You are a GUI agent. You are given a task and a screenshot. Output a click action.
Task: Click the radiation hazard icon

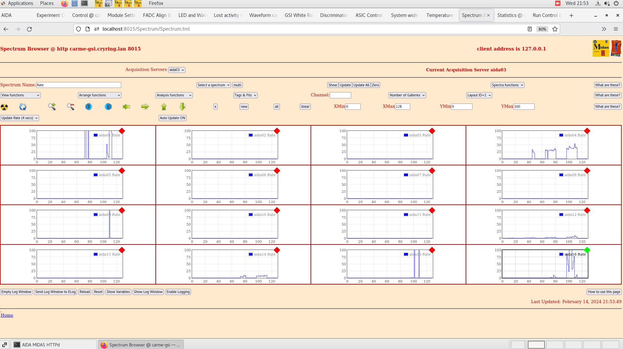(5, 107)
